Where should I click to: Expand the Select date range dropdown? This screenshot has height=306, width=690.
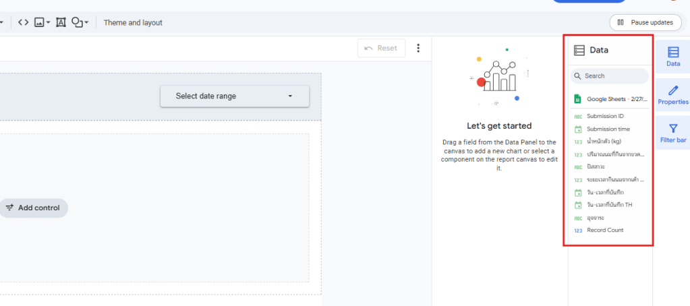coord(234,96)
